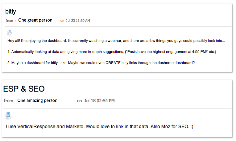Click the "Hey all! I'm enjoying the dashboard" line

46,41
